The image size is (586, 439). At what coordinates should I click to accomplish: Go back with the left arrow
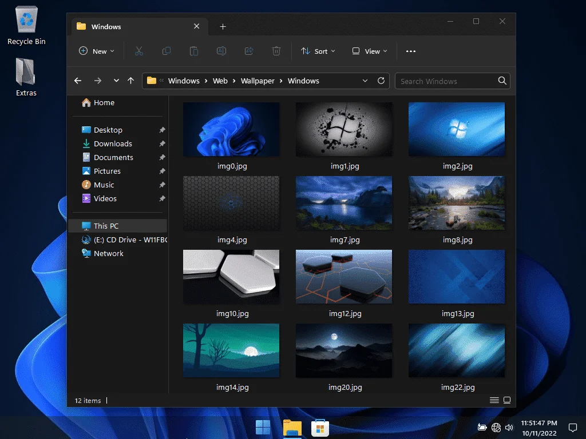click(78, 81)
